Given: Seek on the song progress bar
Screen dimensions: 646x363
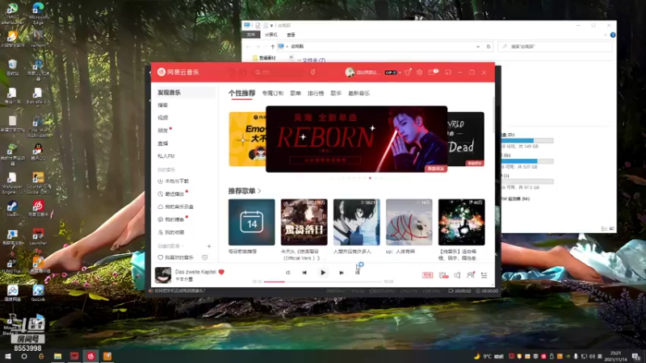Looking at the screenshot, I should click(323, 282).
